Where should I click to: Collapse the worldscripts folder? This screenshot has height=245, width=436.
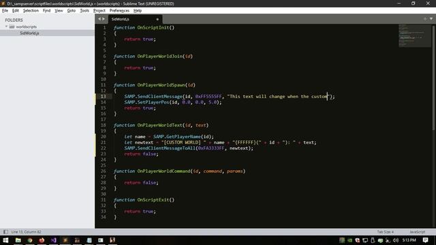(x=6, y=27)
